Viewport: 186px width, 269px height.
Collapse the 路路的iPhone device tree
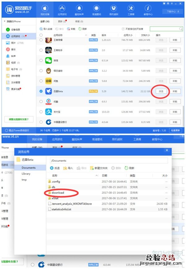click(x=5, y=21)
